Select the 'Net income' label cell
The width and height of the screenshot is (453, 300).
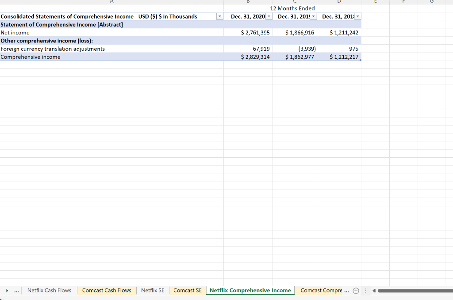tap(112, 33)
